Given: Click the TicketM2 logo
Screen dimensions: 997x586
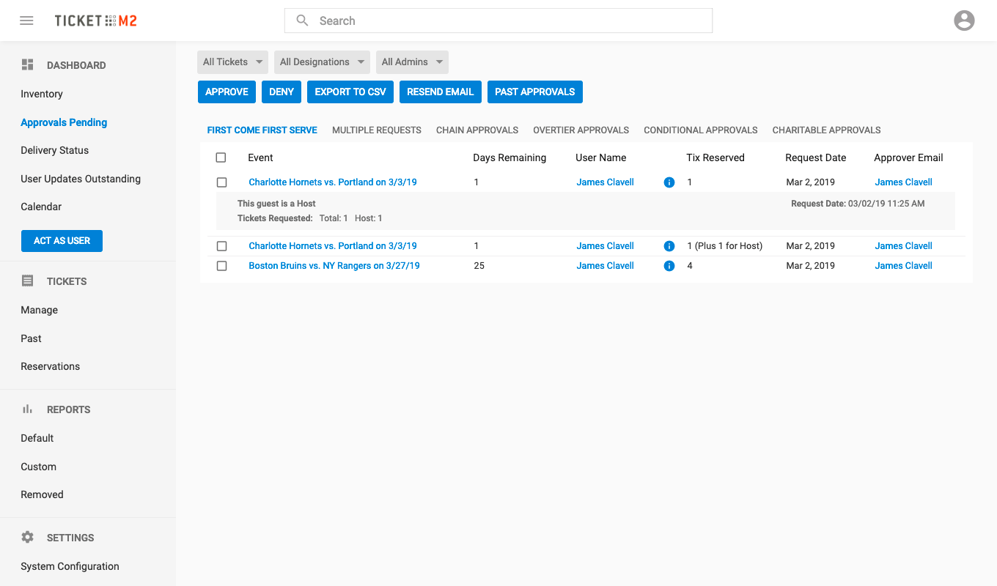Looking at the screenshot, I should pyautogui.click(x=95, y=21).
